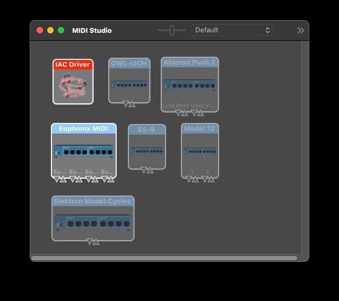Select the ES-9 MIDI device
339x301 pixels.
147,147
